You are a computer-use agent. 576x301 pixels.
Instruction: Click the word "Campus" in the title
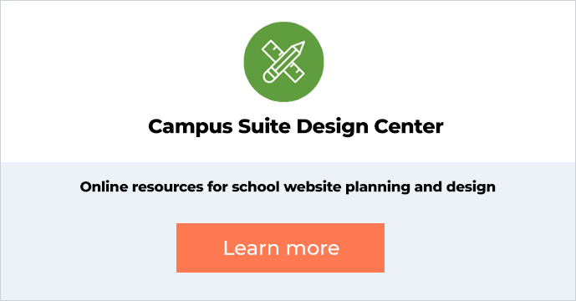tap(191, 128)
